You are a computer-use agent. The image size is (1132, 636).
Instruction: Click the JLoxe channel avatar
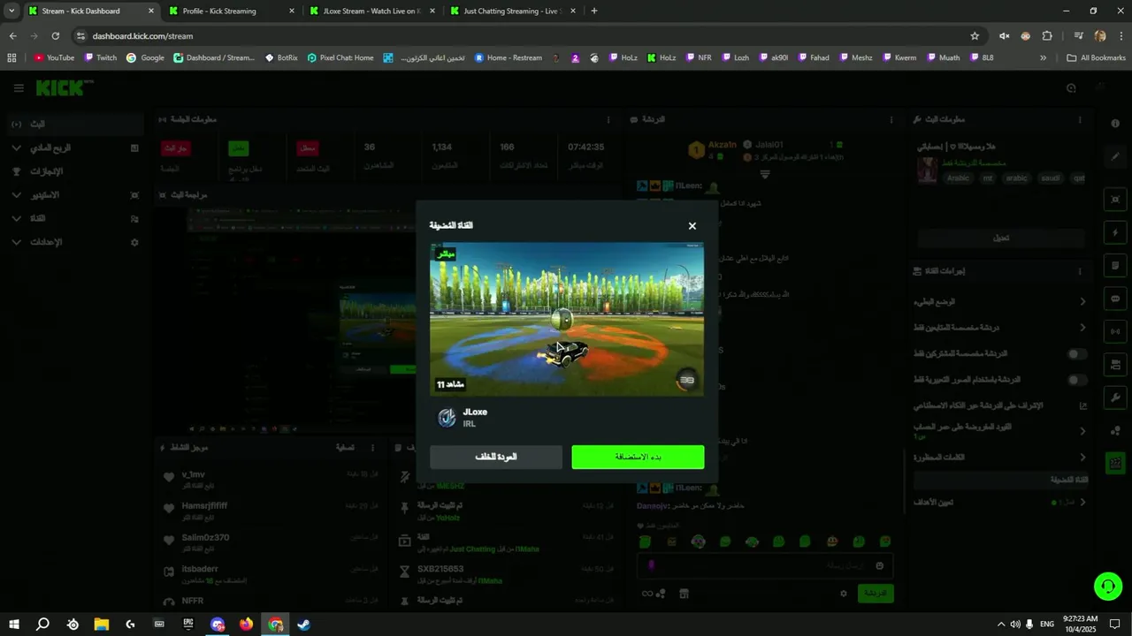(447, 418)
